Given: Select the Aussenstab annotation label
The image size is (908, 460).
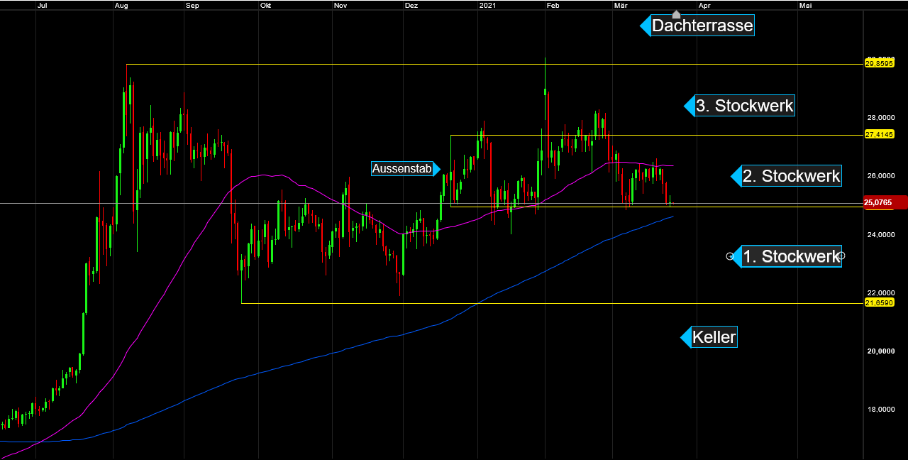Looking at the screenshot, I should click(x=402, y=168).
